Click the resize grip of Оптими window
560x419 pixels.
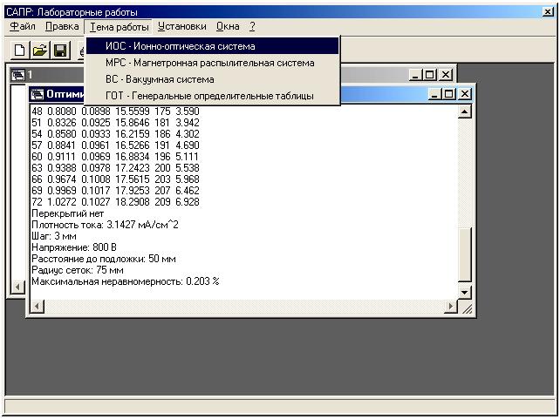(x=467, y=309)
